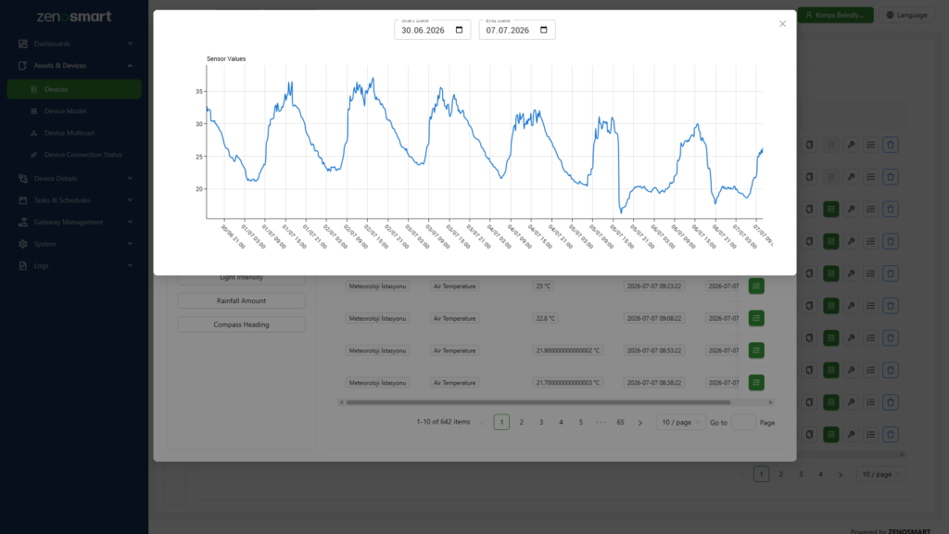
Task: Expand the Dashboards sidebar section
Action: click(x=74, y=44)
